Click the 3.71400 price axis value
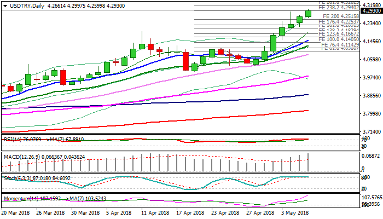Screen dimensions: 383x219 coord(370,132)
